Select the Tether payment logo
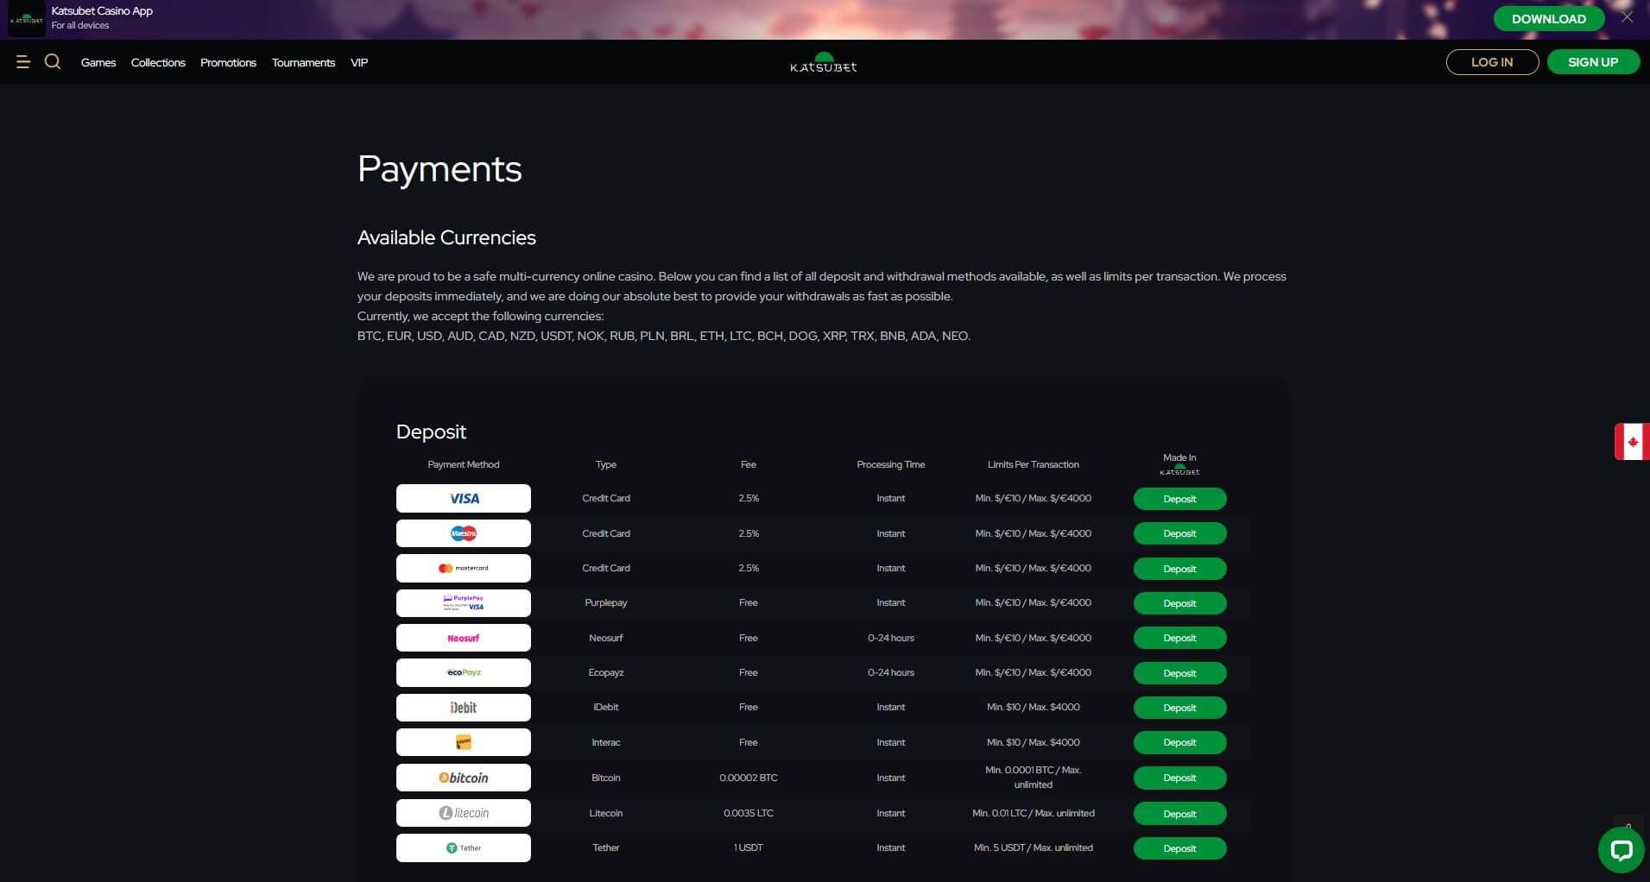1650x882 pixels. point(464,847)
